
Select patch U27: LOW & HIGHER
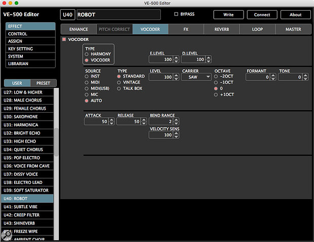[x=27, y=92]
